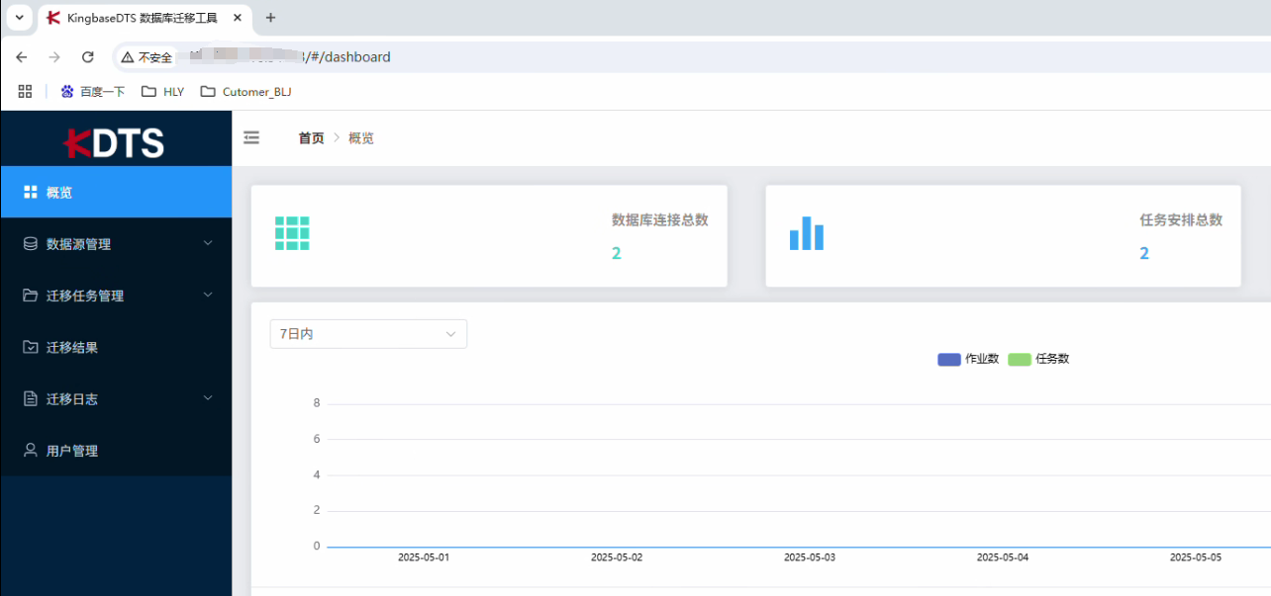Click the database icon beside 数据源管理
This screenshot has width=1271, height=596.
click(x=30, y=243)
